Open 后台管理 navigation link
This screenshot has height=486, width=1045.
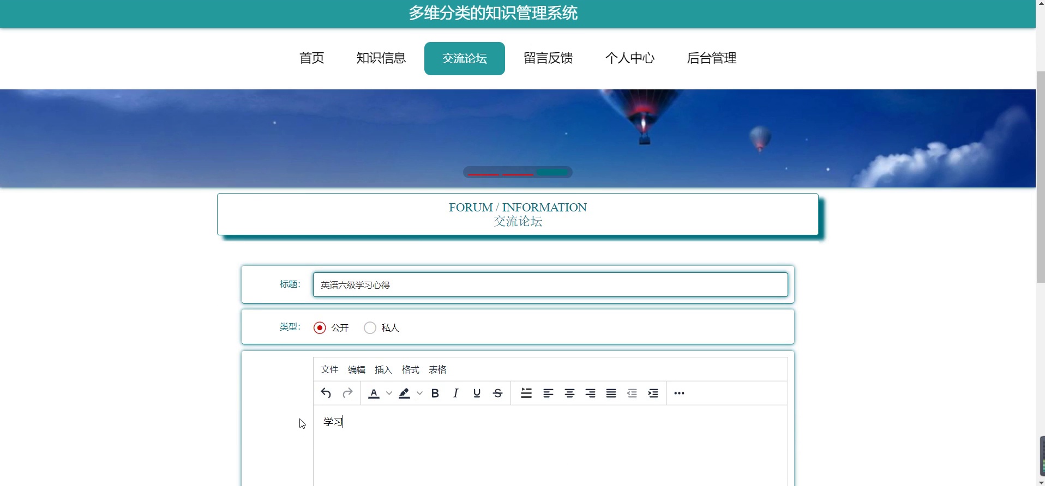click(712, 58)
